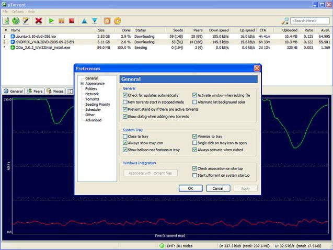Viewport: 333px width, 250px height.
Task: Expand the Appearance tree node
Action: click(x=82, y=84)
